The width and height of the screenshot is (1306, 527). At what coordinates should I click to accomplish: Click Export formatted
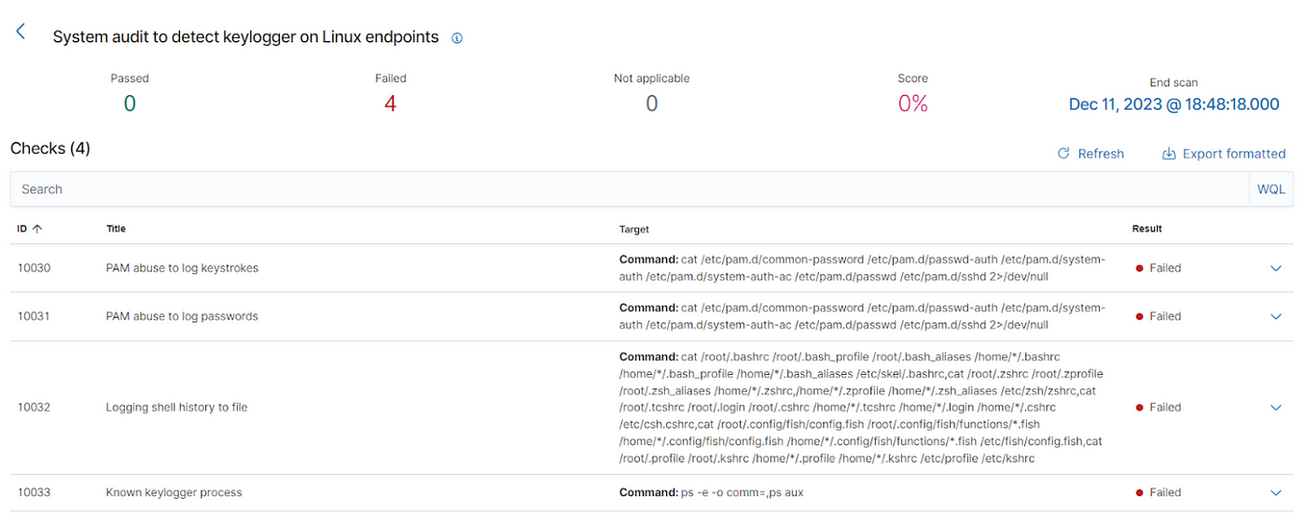[x=1224, y=154]
